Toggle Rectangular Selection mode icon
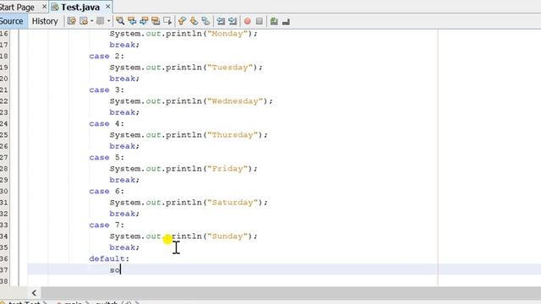 [167, 21]
